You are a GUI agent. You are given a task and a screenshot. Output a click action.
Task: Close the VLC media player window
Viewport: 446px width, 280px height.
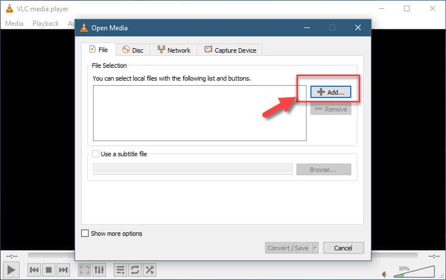[433, 8]
